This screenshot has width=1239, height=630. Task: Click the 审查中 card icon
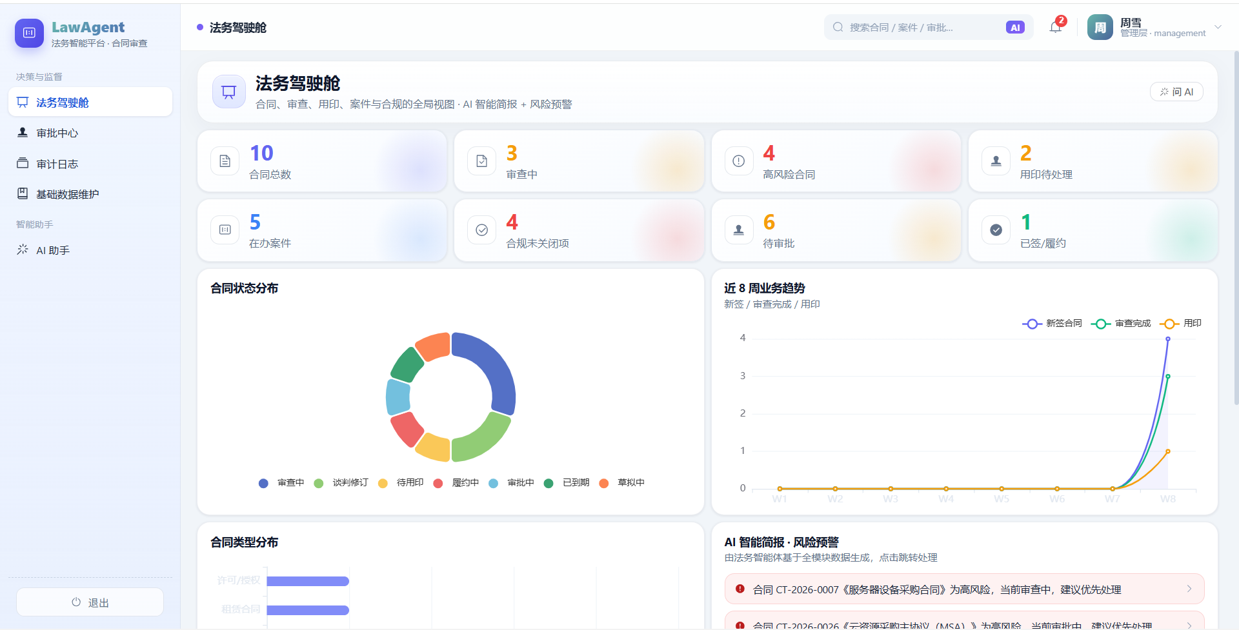click(x=482, y=161)
